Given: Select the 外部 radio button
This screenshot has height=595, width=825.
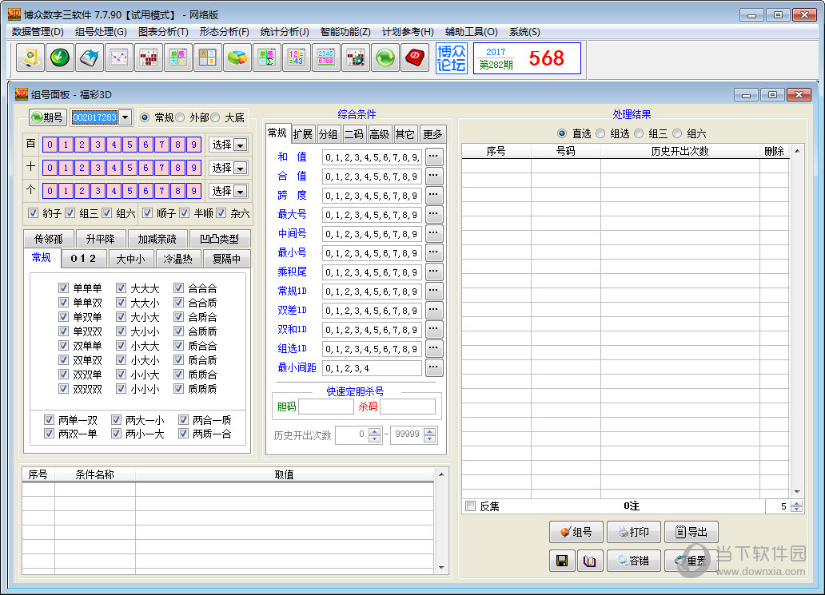Looking at the screenshot, I should click(181, 117).
